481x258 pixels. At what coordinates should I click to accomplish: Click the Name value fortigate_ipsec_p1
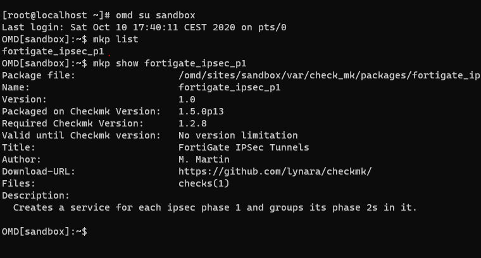(x=230, y=87)
